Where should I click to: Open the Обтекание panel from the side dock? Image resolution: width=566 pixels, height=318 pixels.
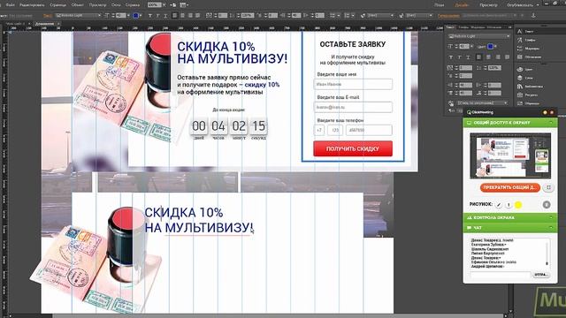pyautogui.click(x=529, y=57)
